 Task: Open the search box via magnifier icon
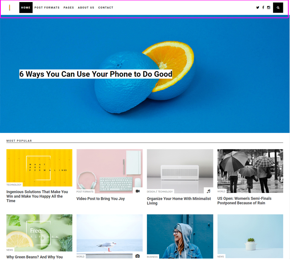coord(278,7)
